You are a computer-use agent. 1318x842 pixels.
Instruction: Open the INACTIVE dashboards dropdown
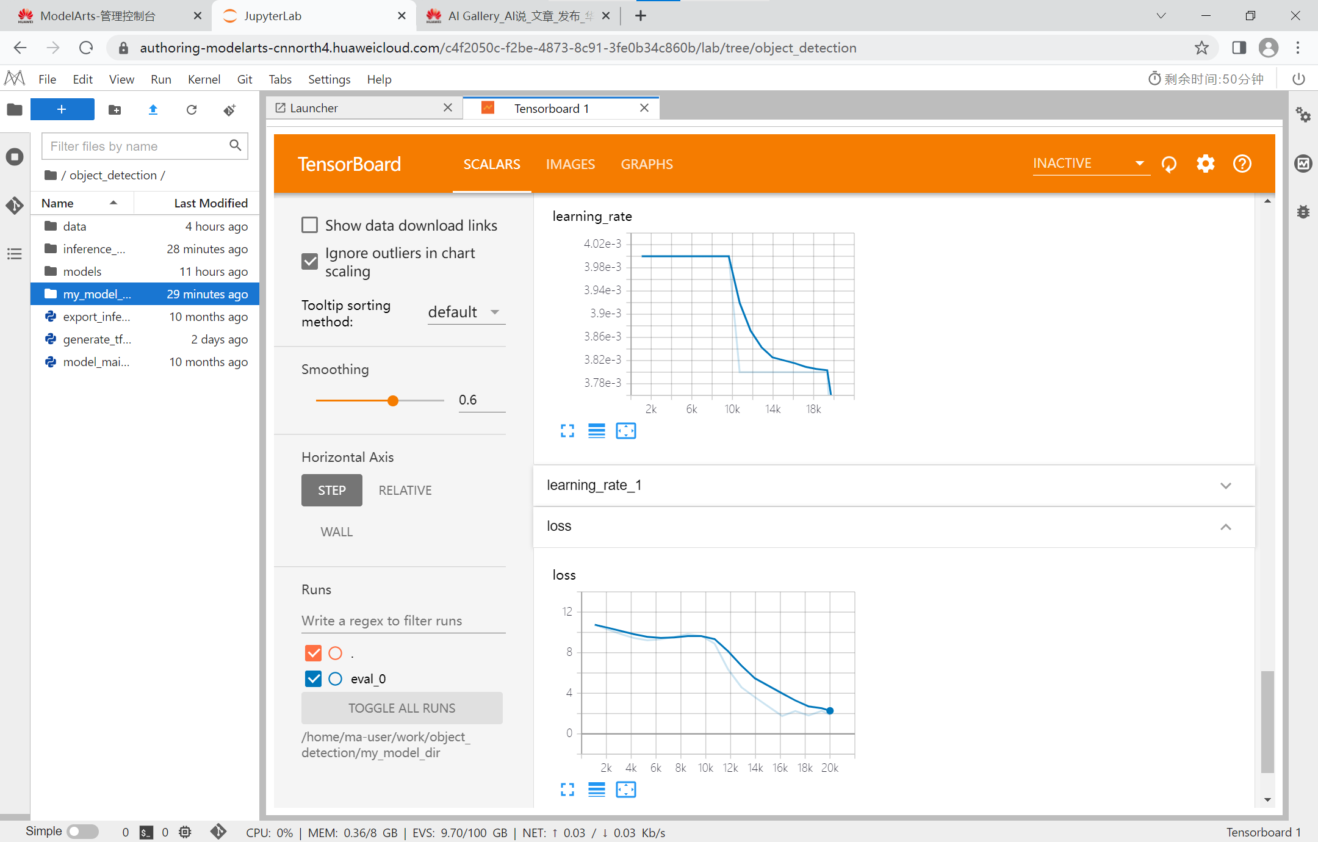(x=1089, y=164)
